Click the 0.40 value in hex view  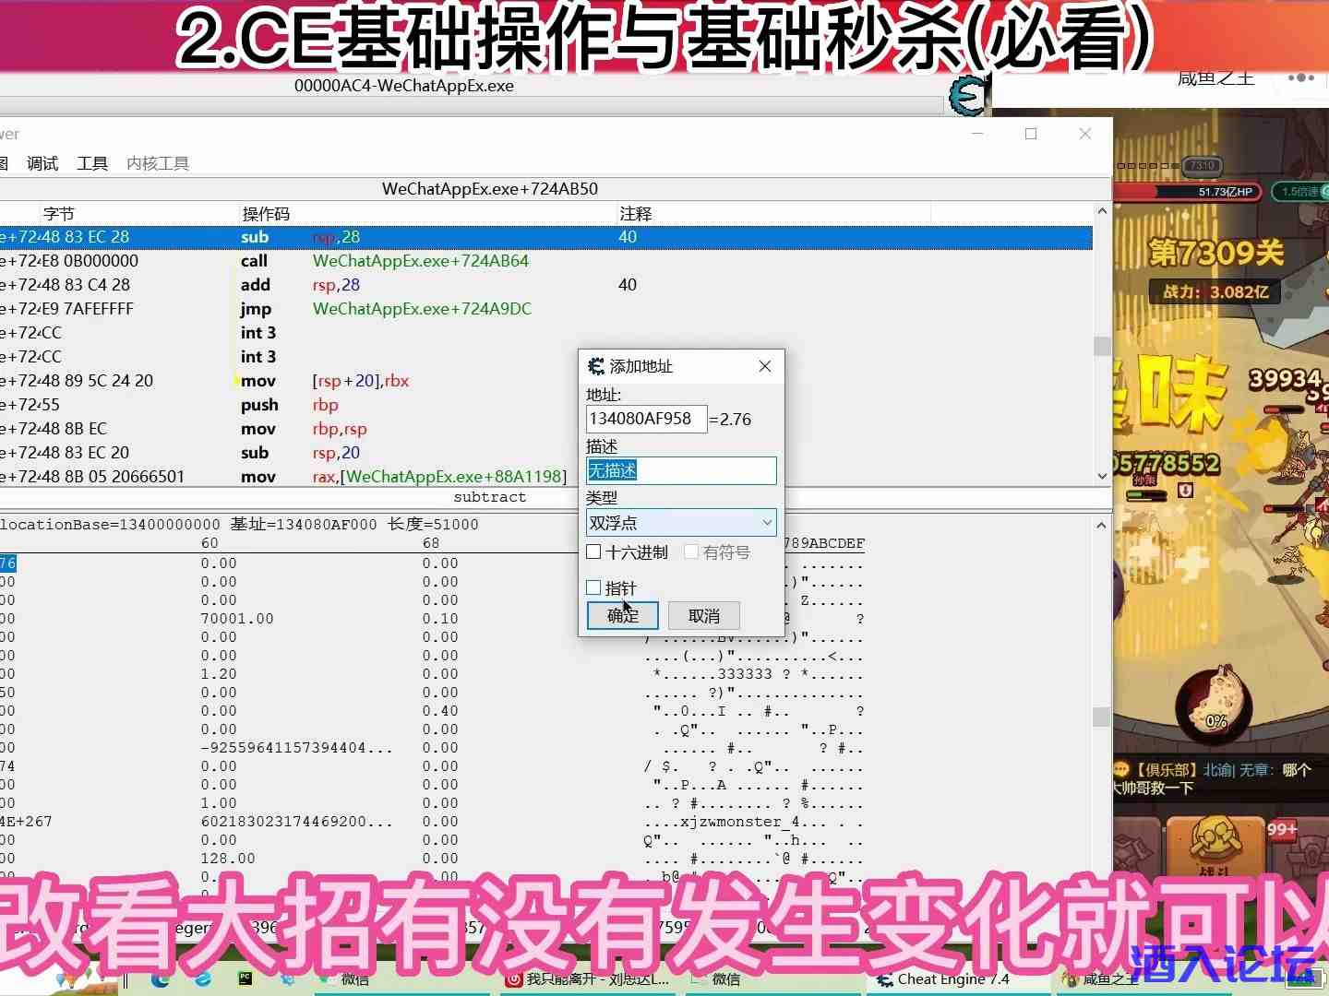click(x=440, y=711)
